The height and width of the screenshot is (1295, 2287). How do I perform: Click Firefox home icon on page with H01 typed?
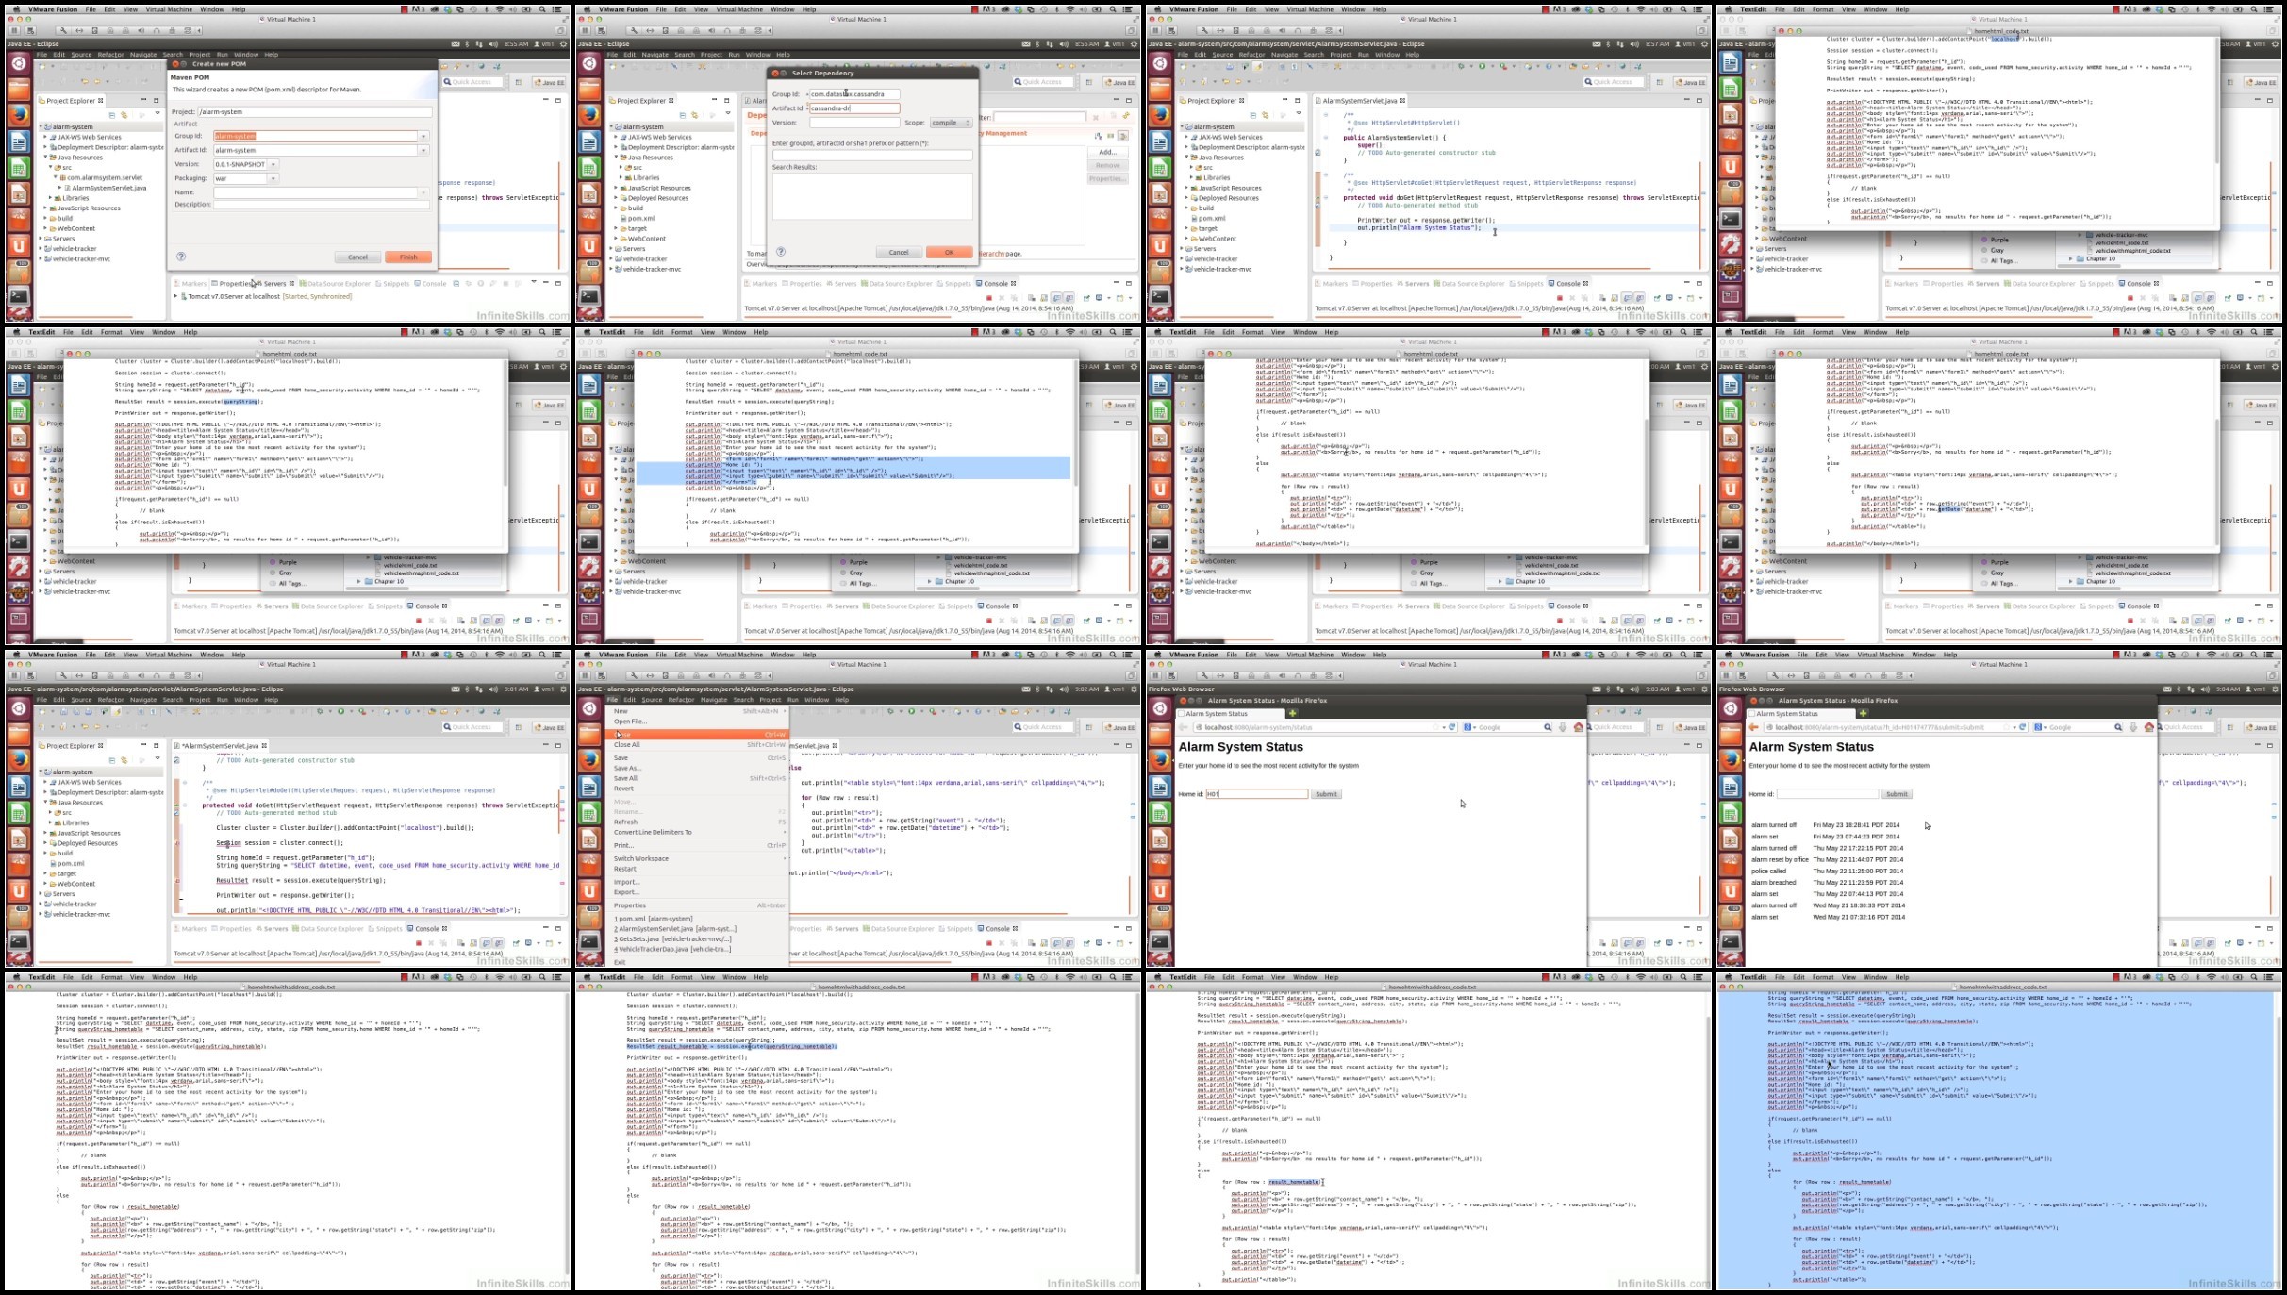tap(1578, 727)
